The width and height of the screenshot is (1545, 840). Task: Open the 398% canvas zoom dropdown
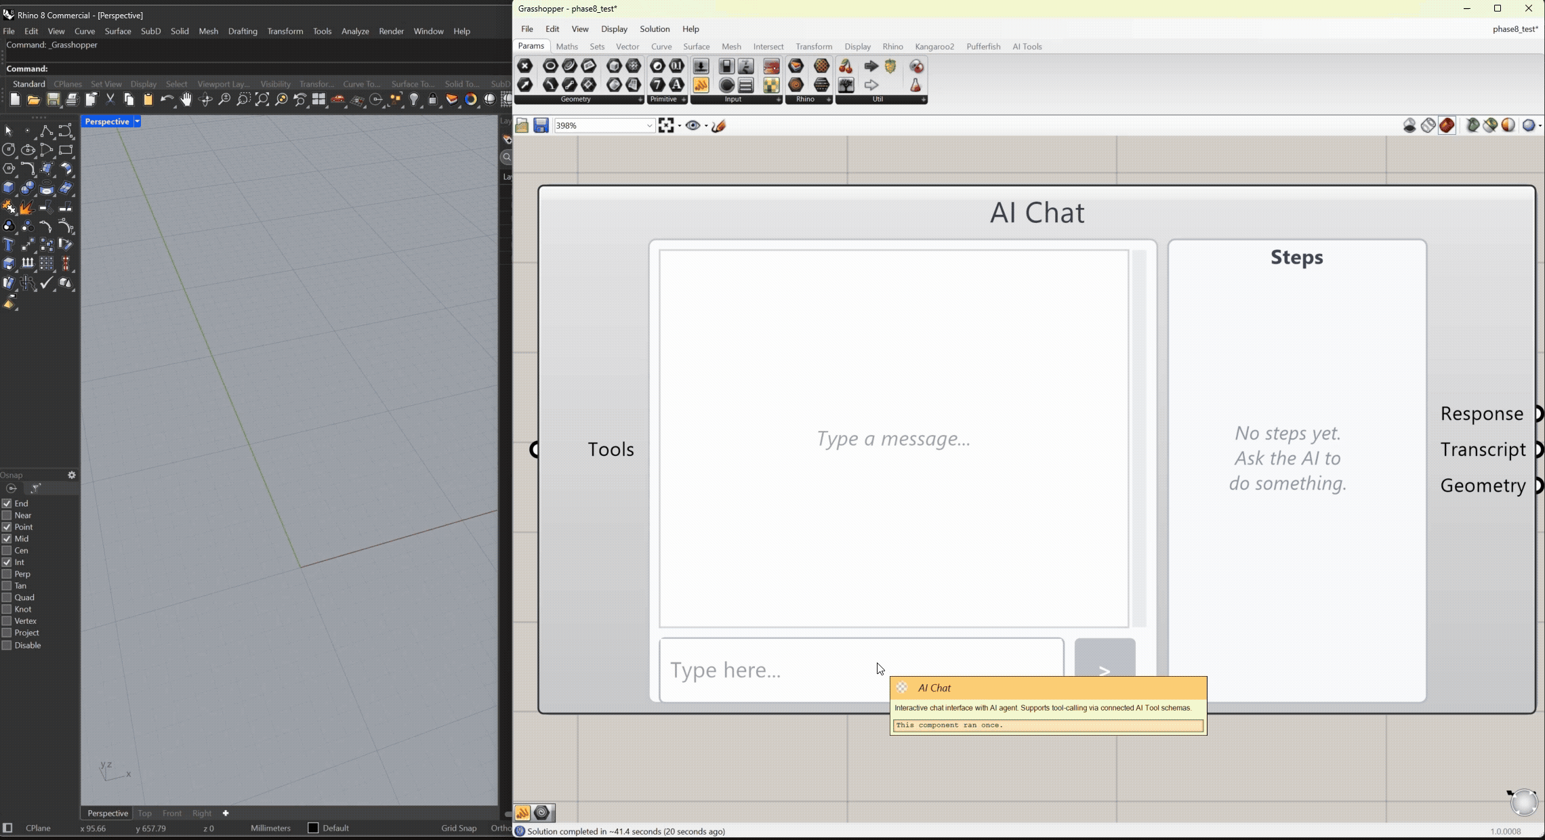[x=649, y=125]
